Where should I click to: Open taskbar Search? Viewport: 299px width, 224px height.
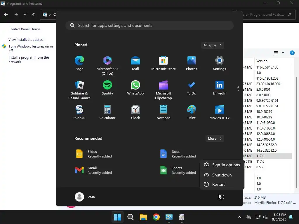(x=131, y=217)
